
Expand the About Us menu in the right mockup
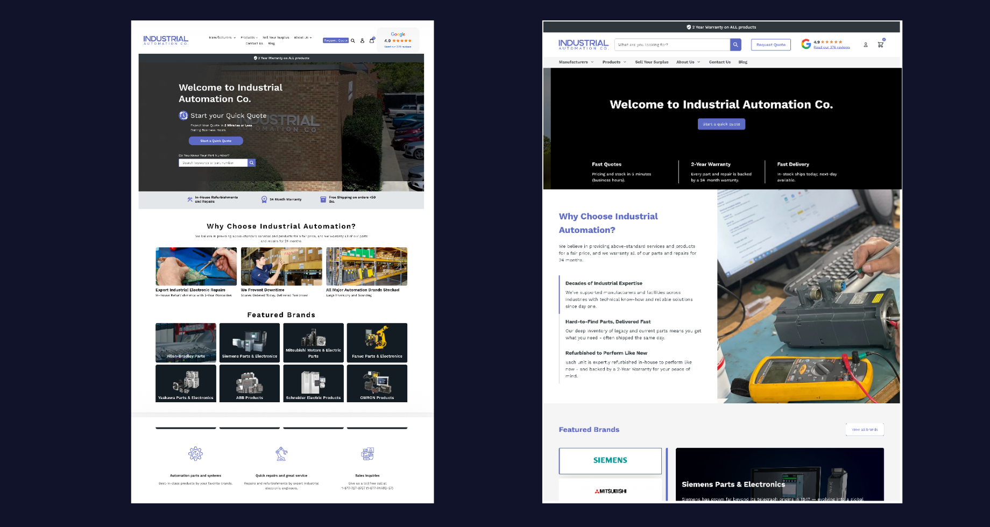click(x=688, y=62)
